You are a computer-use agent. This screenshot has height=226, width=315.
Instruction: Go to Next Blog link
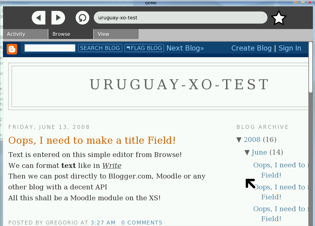(185, 48)
